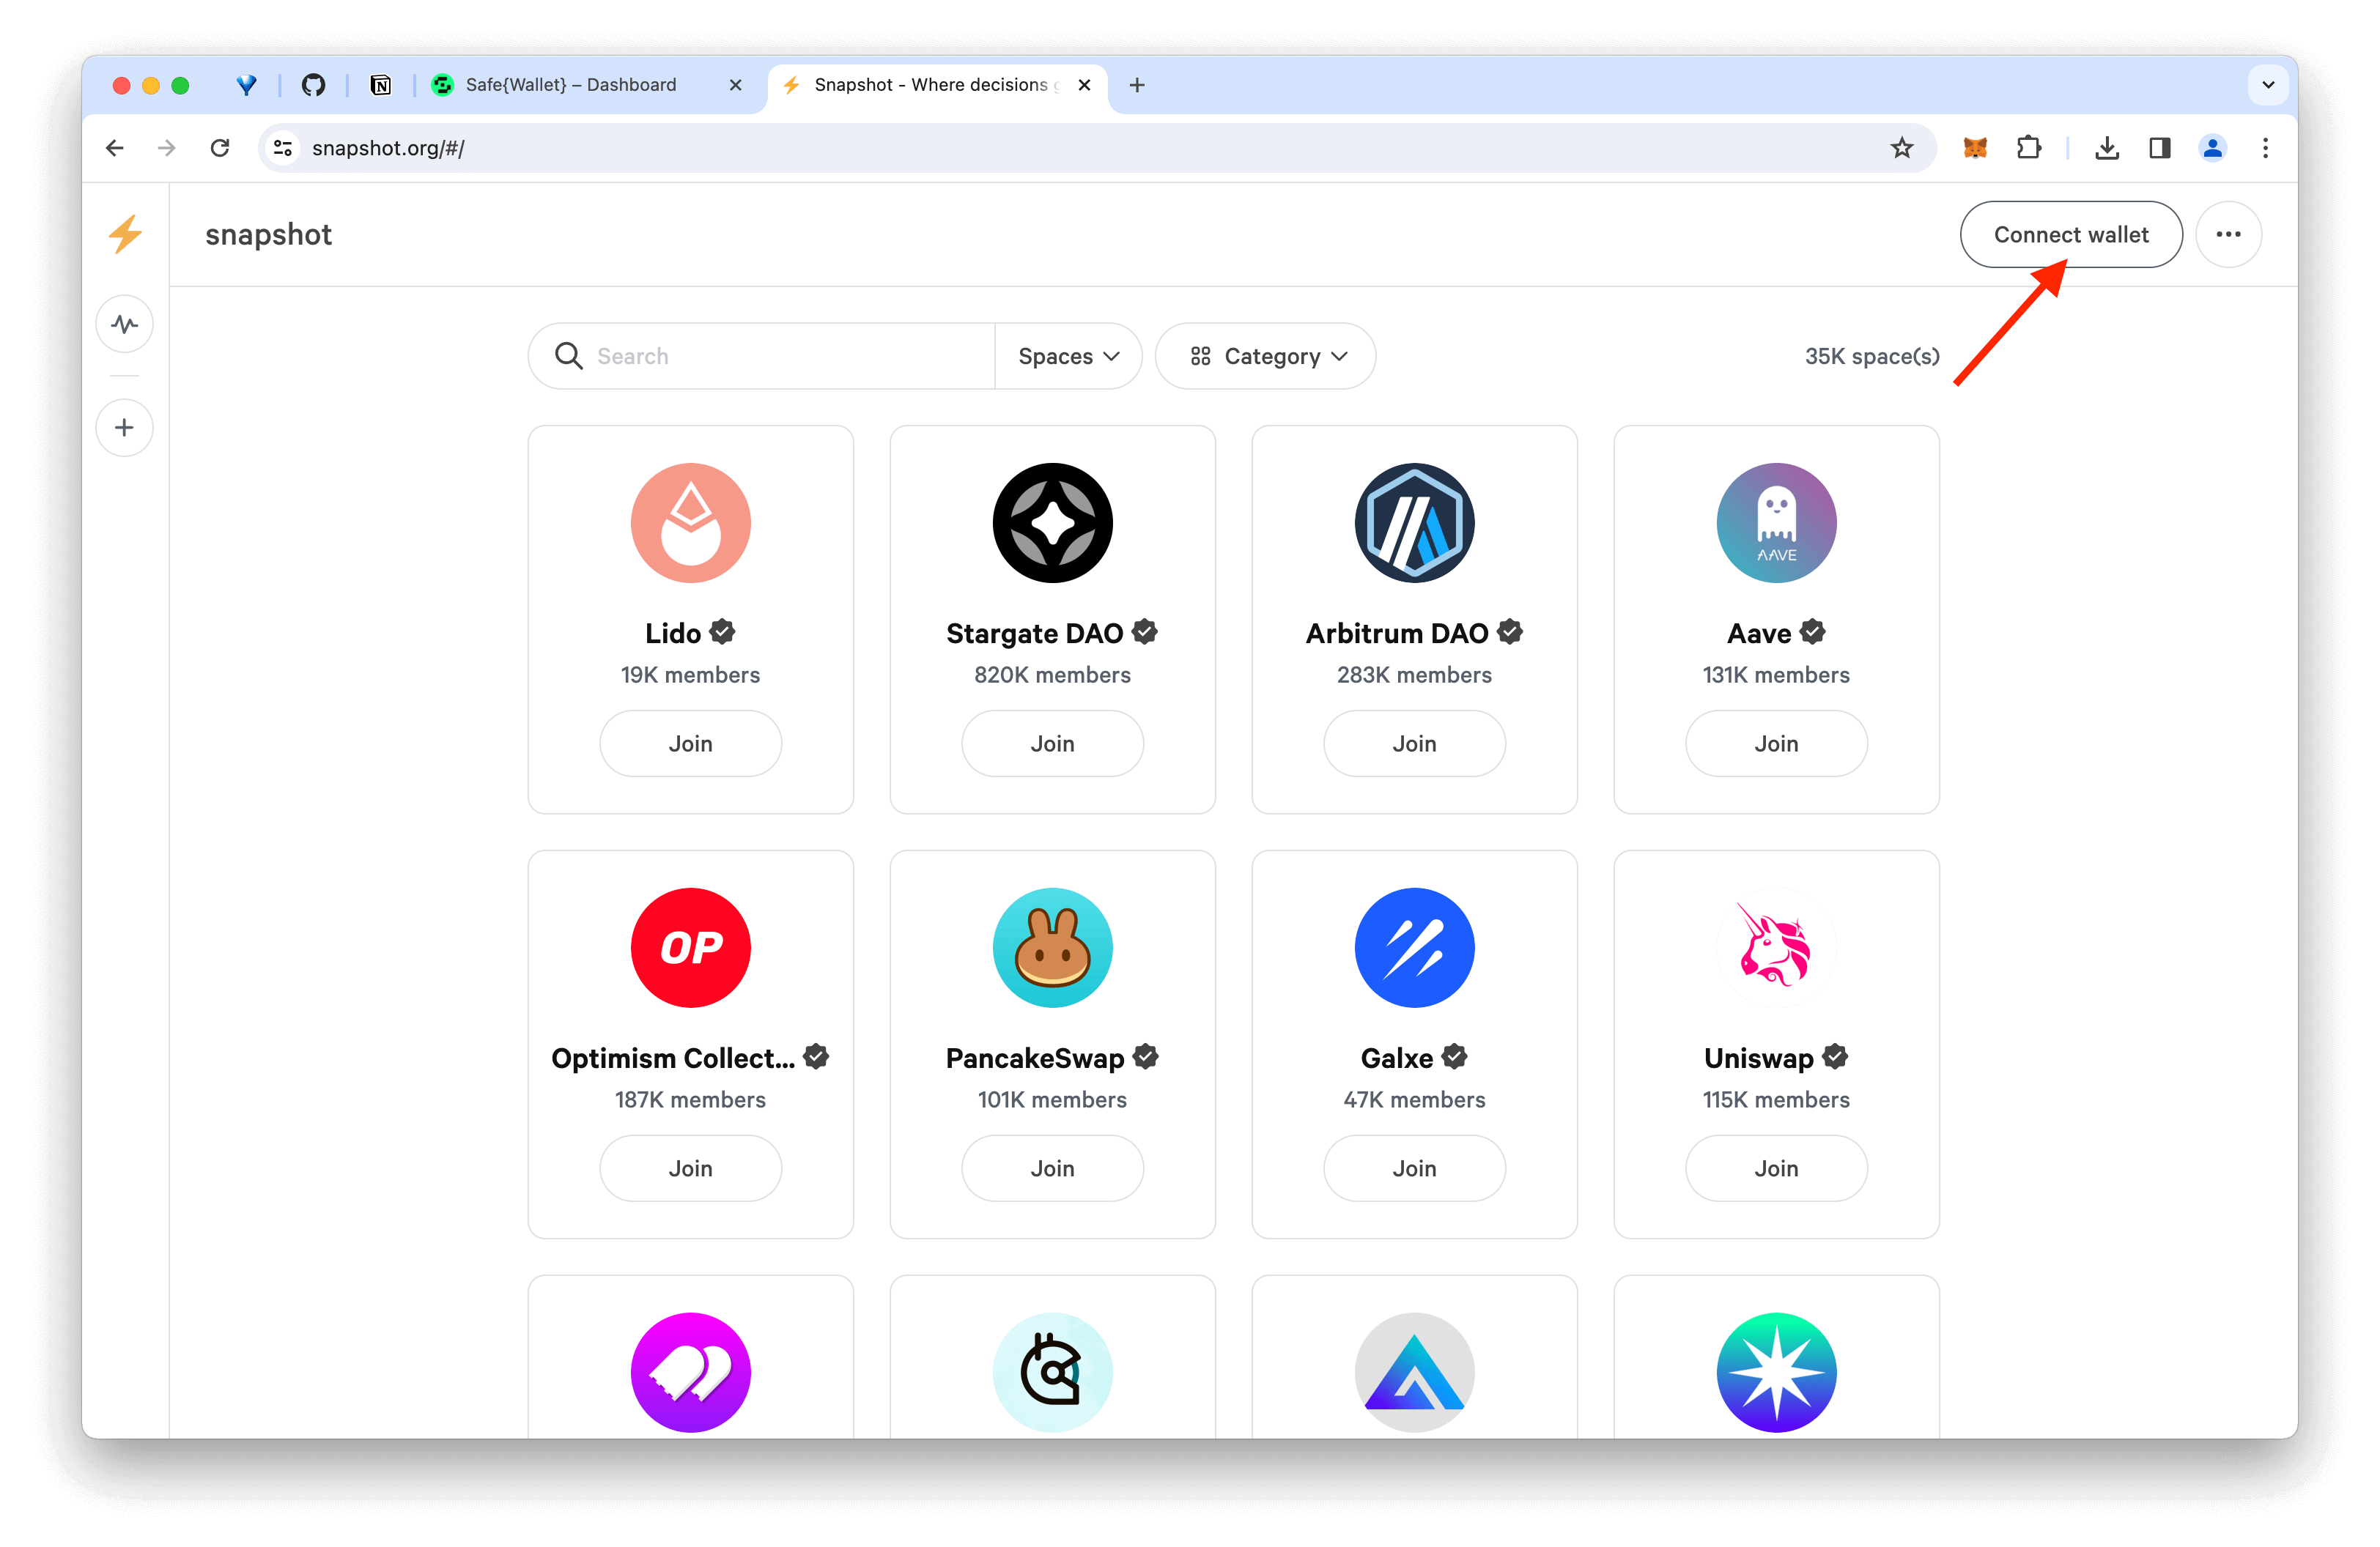Open the browser extensions puzzle icon
This screenshot has height=1547, width=2380.
pos(2029,148)
